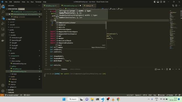
Task: Open terminal panel more actions ellipsis
Action: pyautogui.click(x=173, y=69)
